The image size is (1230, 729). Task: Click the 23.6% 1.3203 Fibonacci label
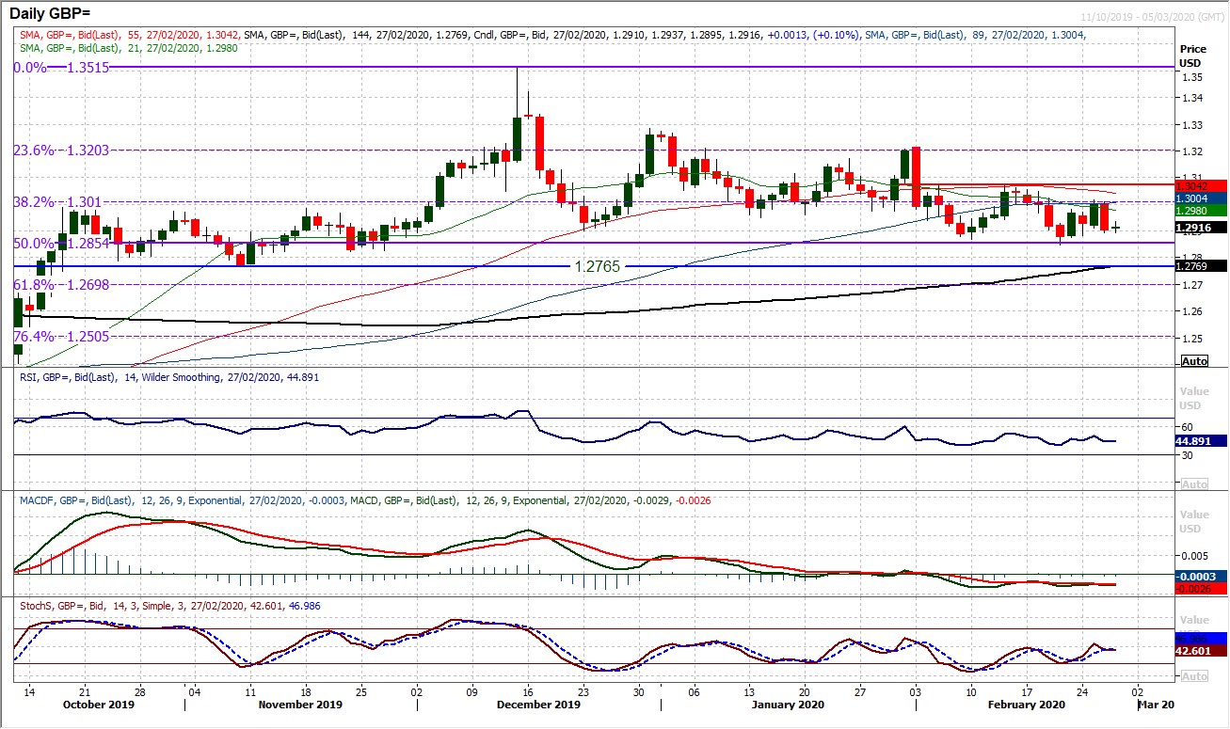pyautogui.click(x=60, y=150)
